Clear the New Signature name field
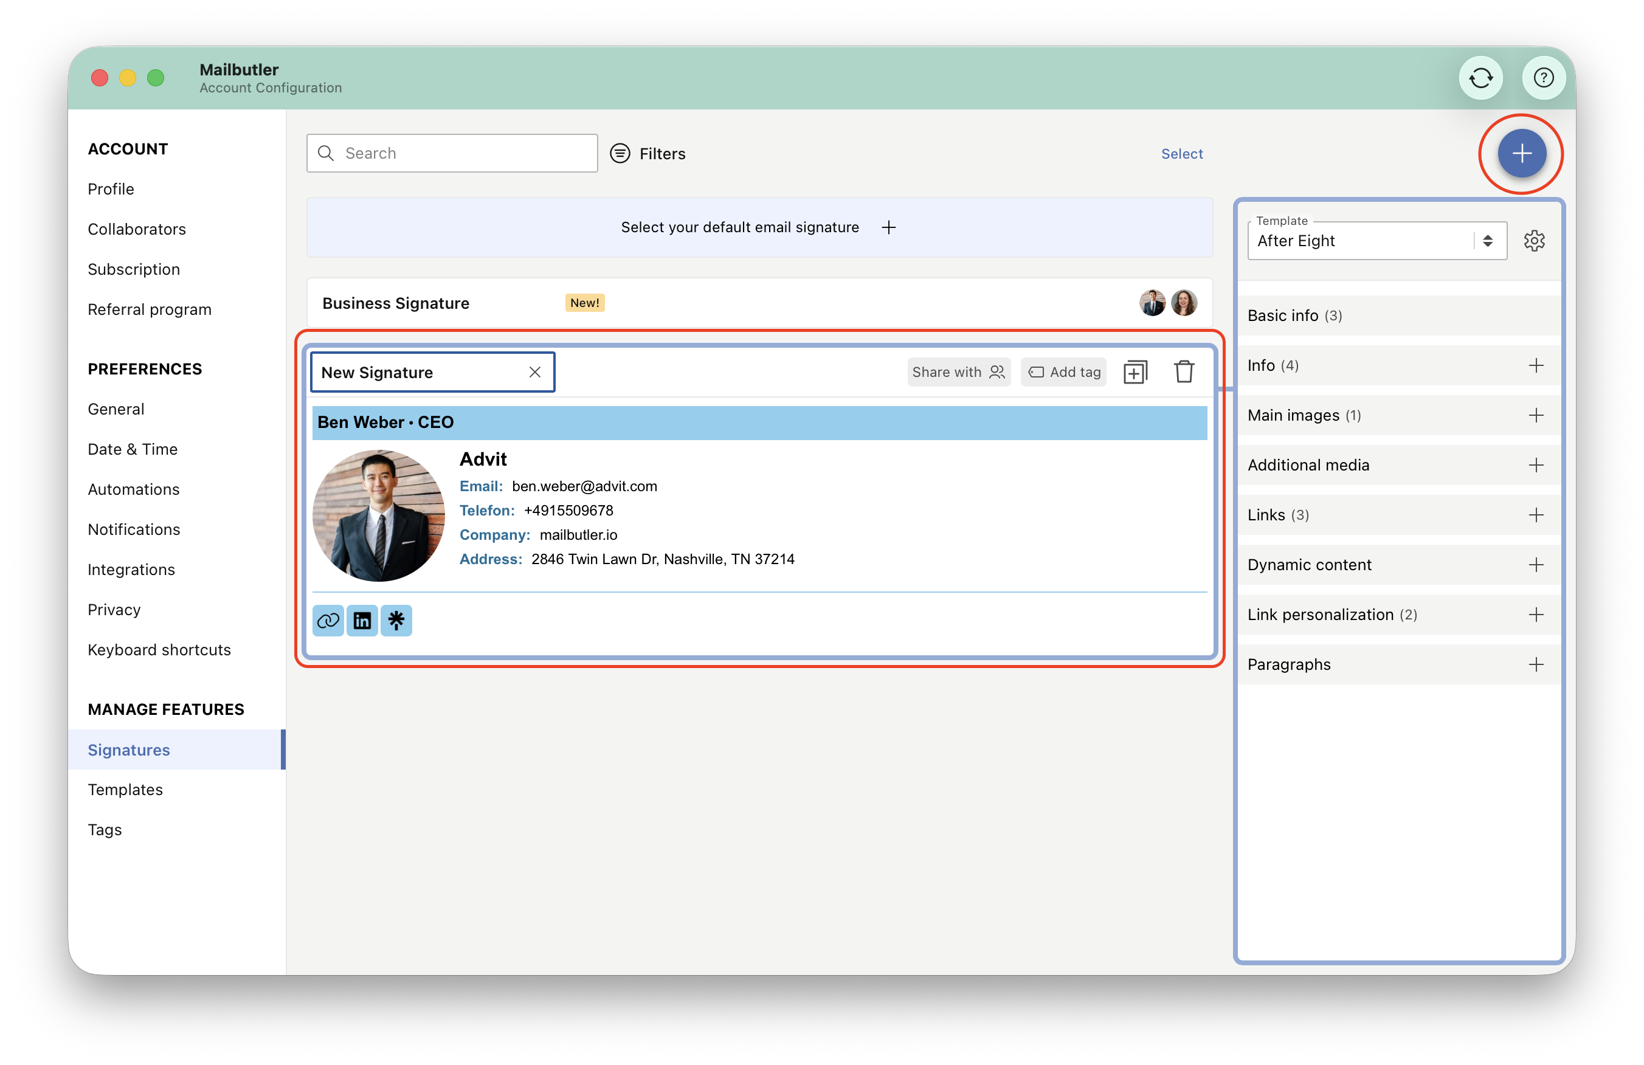The image size is (1644, 1065). 534,372
